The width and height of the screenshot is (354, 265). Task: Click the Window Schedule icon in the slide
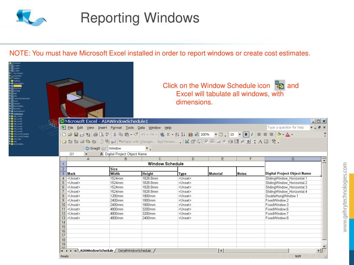tap(279, 85)
